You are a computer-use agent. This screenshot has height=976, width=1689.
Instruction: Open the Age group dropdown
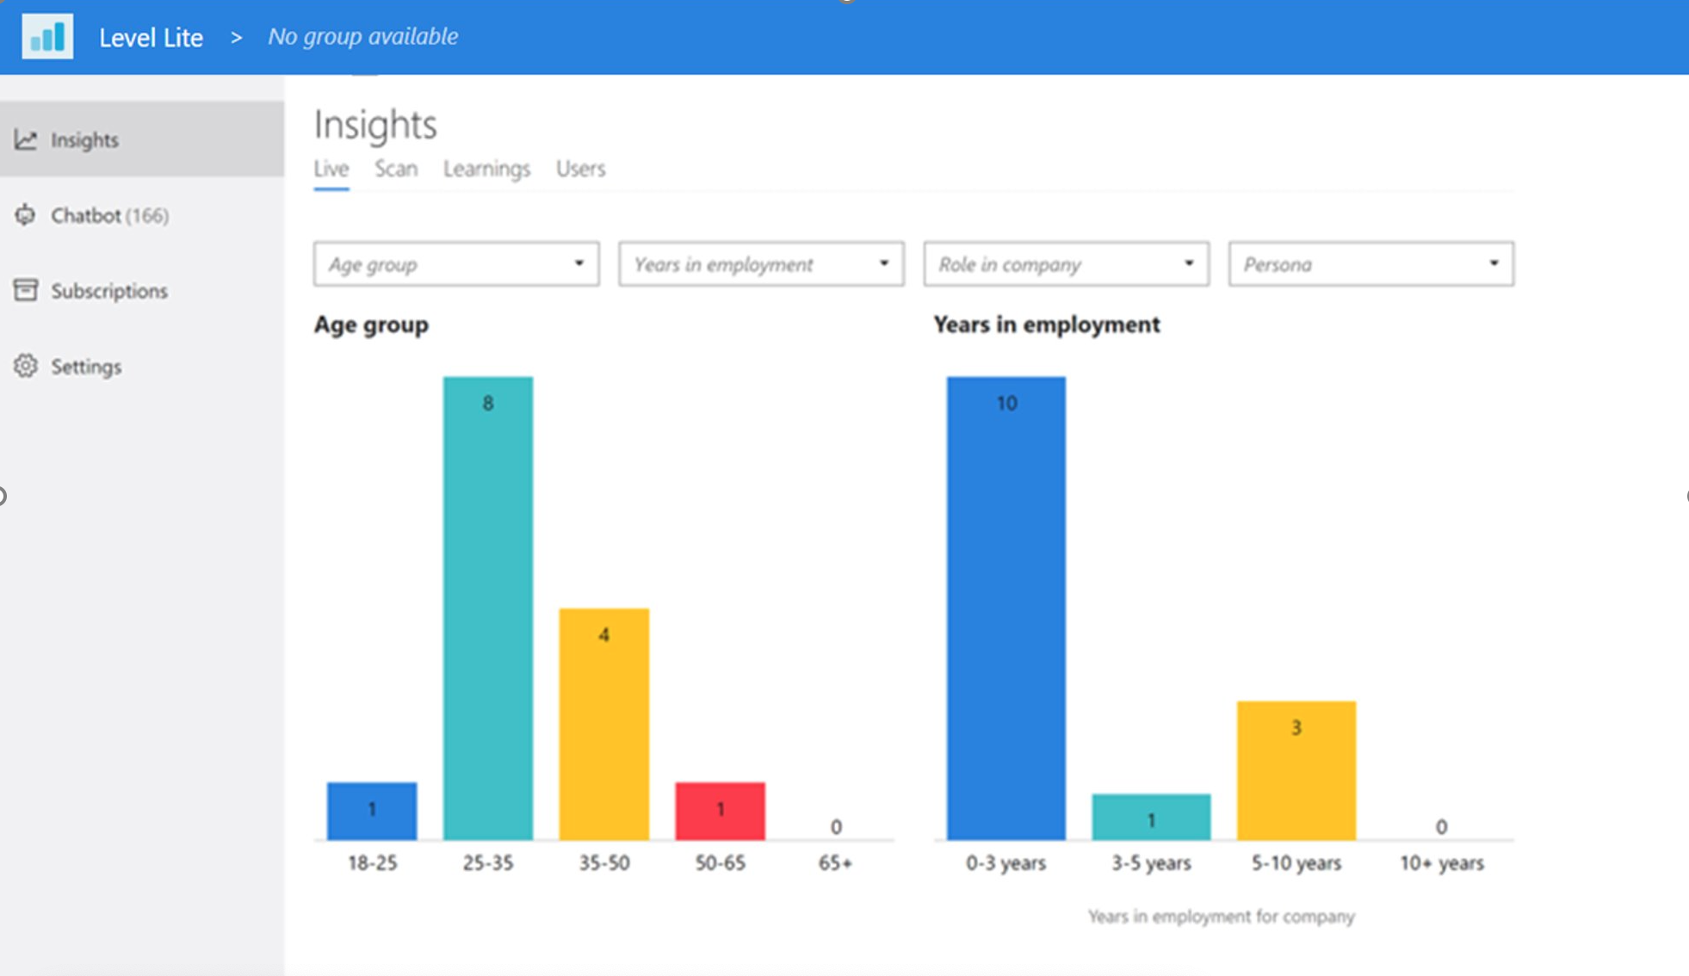pos(456,263)
